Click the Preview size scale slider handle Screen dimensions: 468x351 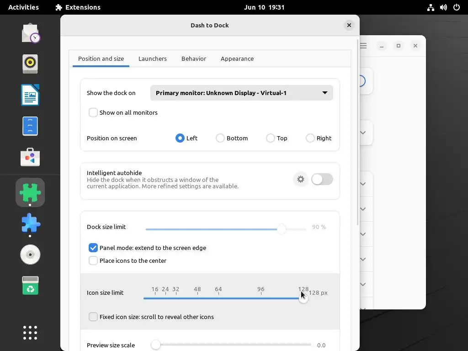coord(155,345)
